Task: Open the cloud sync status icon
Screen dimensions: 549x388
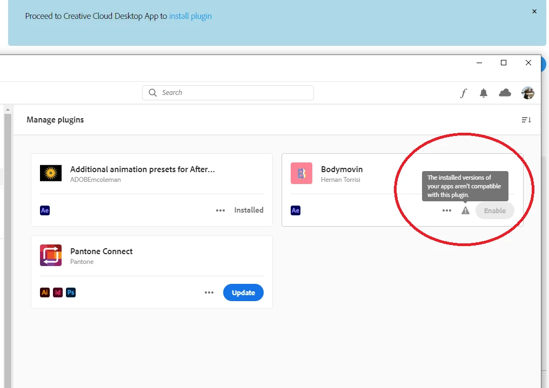Action: [505, 93]
